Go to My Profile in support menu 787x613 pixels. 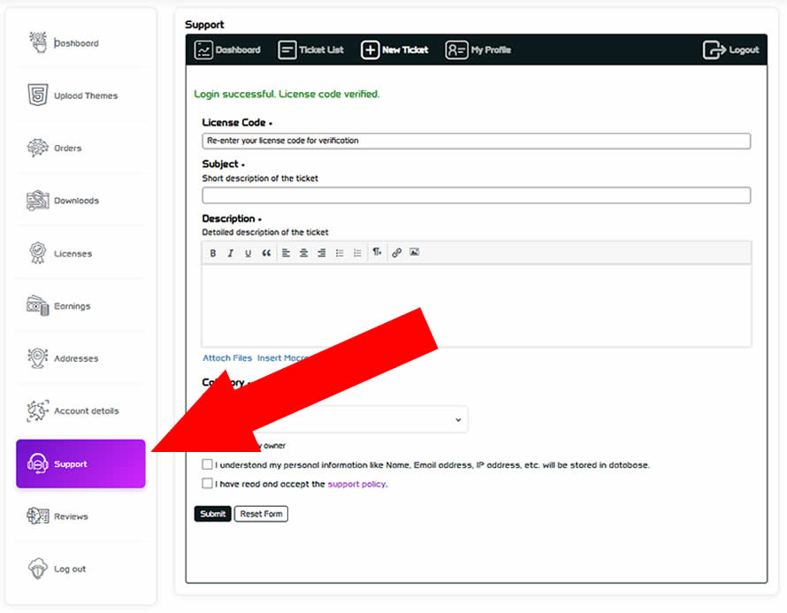[478, 50]
